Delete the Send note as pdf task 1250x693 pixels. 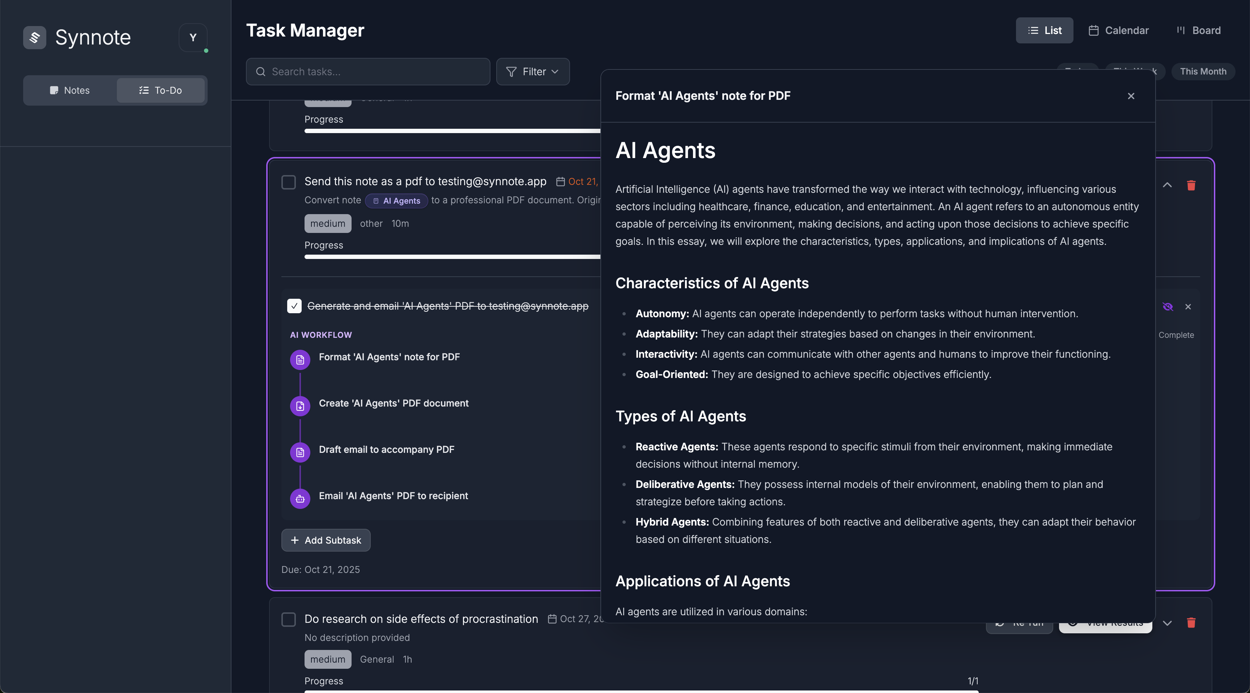[x=1191, y=186]
